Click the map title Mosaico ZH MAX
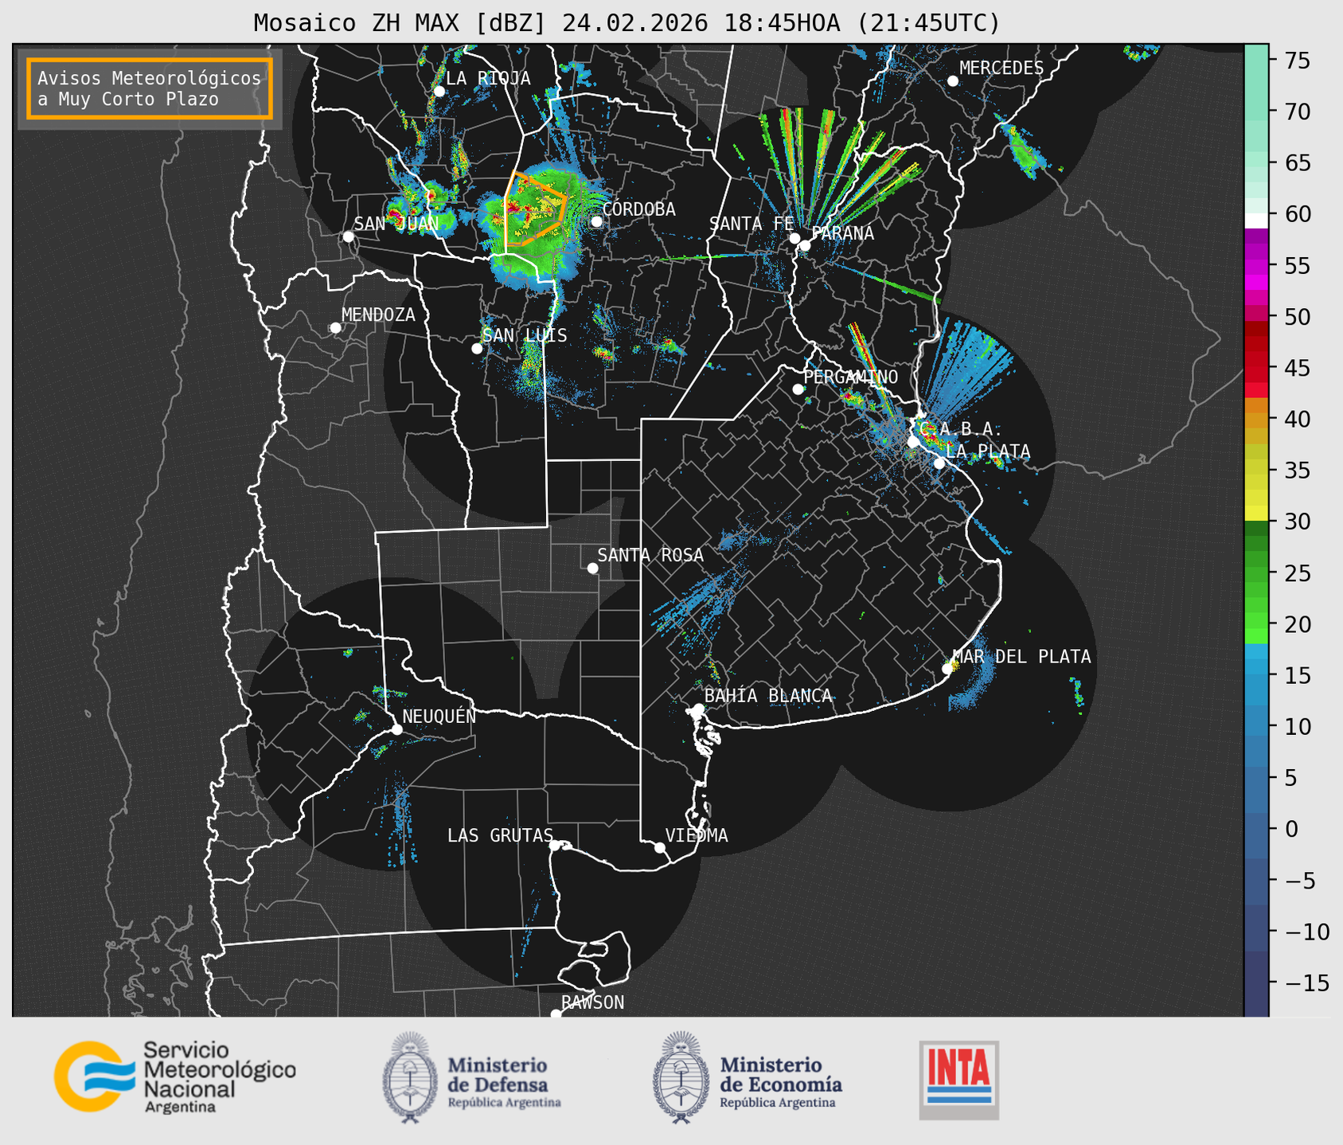1343x1145 pixels. pyautogui.click(x=626, y=23)
